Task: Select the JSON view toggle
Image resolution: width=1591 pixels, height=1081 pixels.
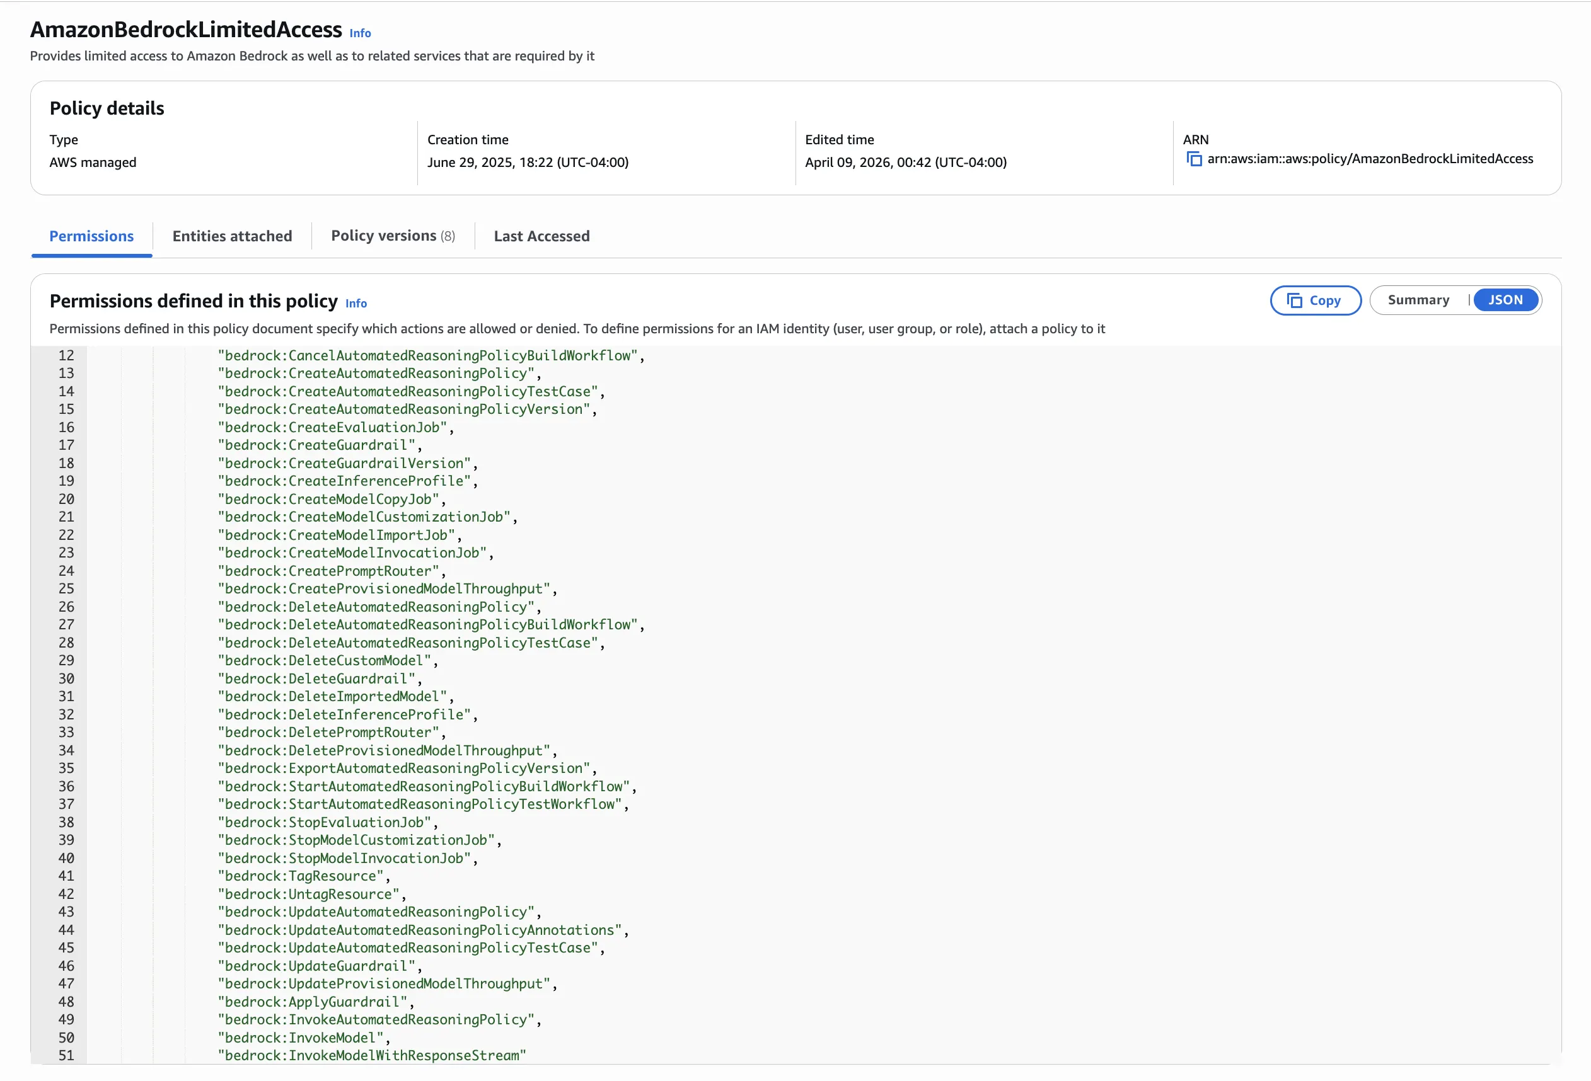Action: (1505, 300)
